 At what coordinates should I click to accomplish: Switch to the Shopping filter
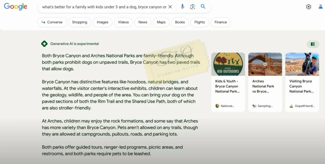80,22
